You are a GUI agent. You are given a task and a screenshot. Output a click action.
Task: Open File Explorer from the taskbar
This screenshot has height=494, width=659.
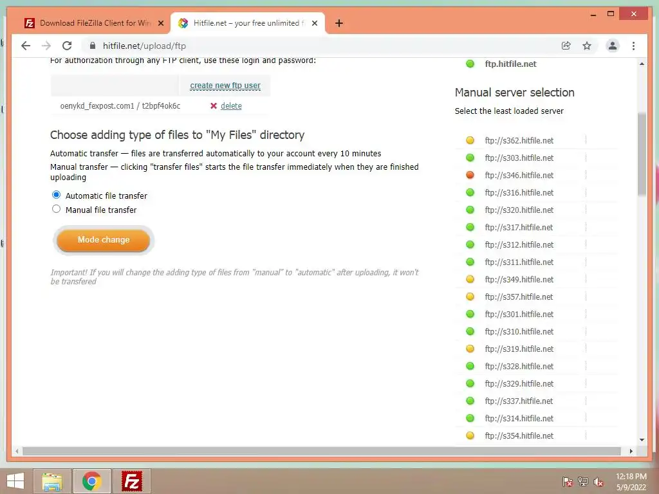(x=52, y=481)
